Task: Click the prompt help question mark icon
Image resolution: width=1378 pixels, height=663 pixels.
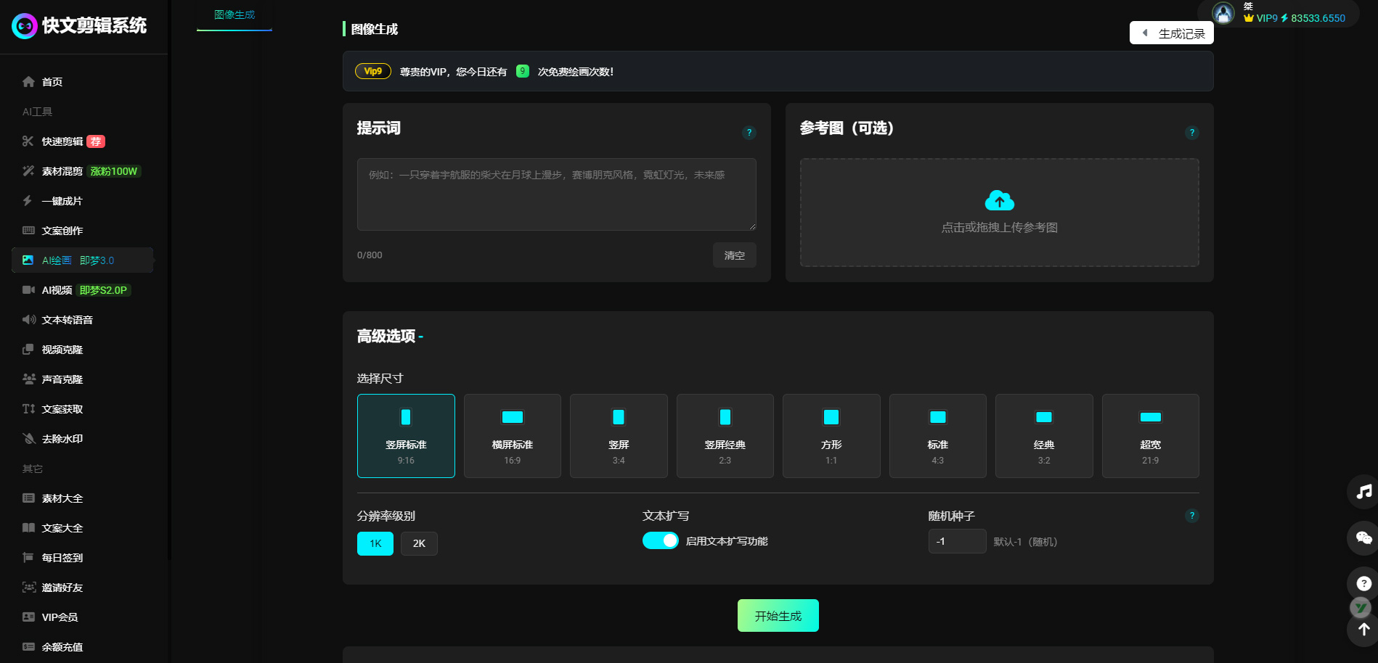Action: [x=749, y=133]
